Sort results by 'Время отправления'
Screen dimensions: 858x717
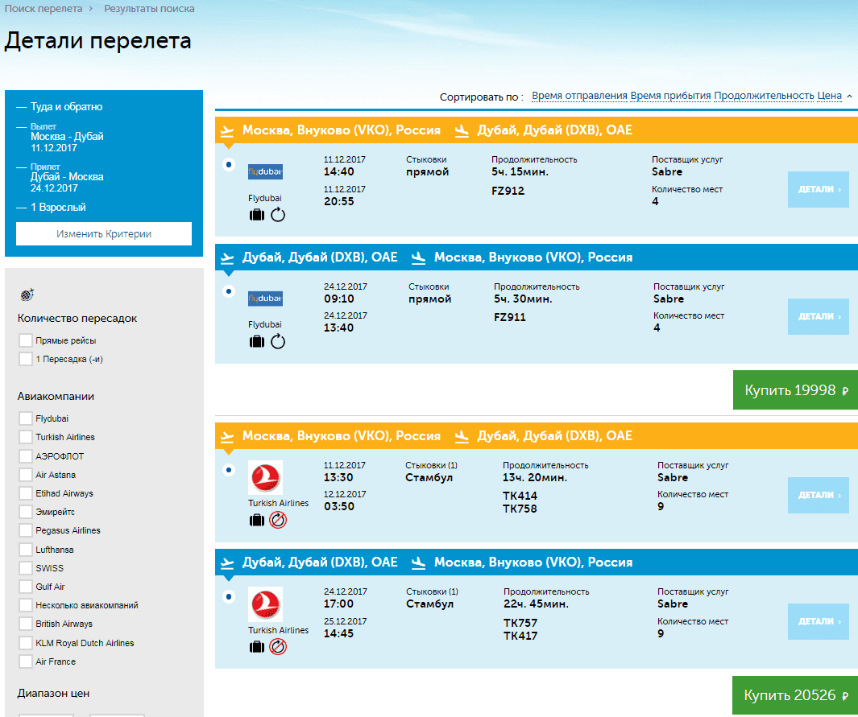[x=579, y=96]
